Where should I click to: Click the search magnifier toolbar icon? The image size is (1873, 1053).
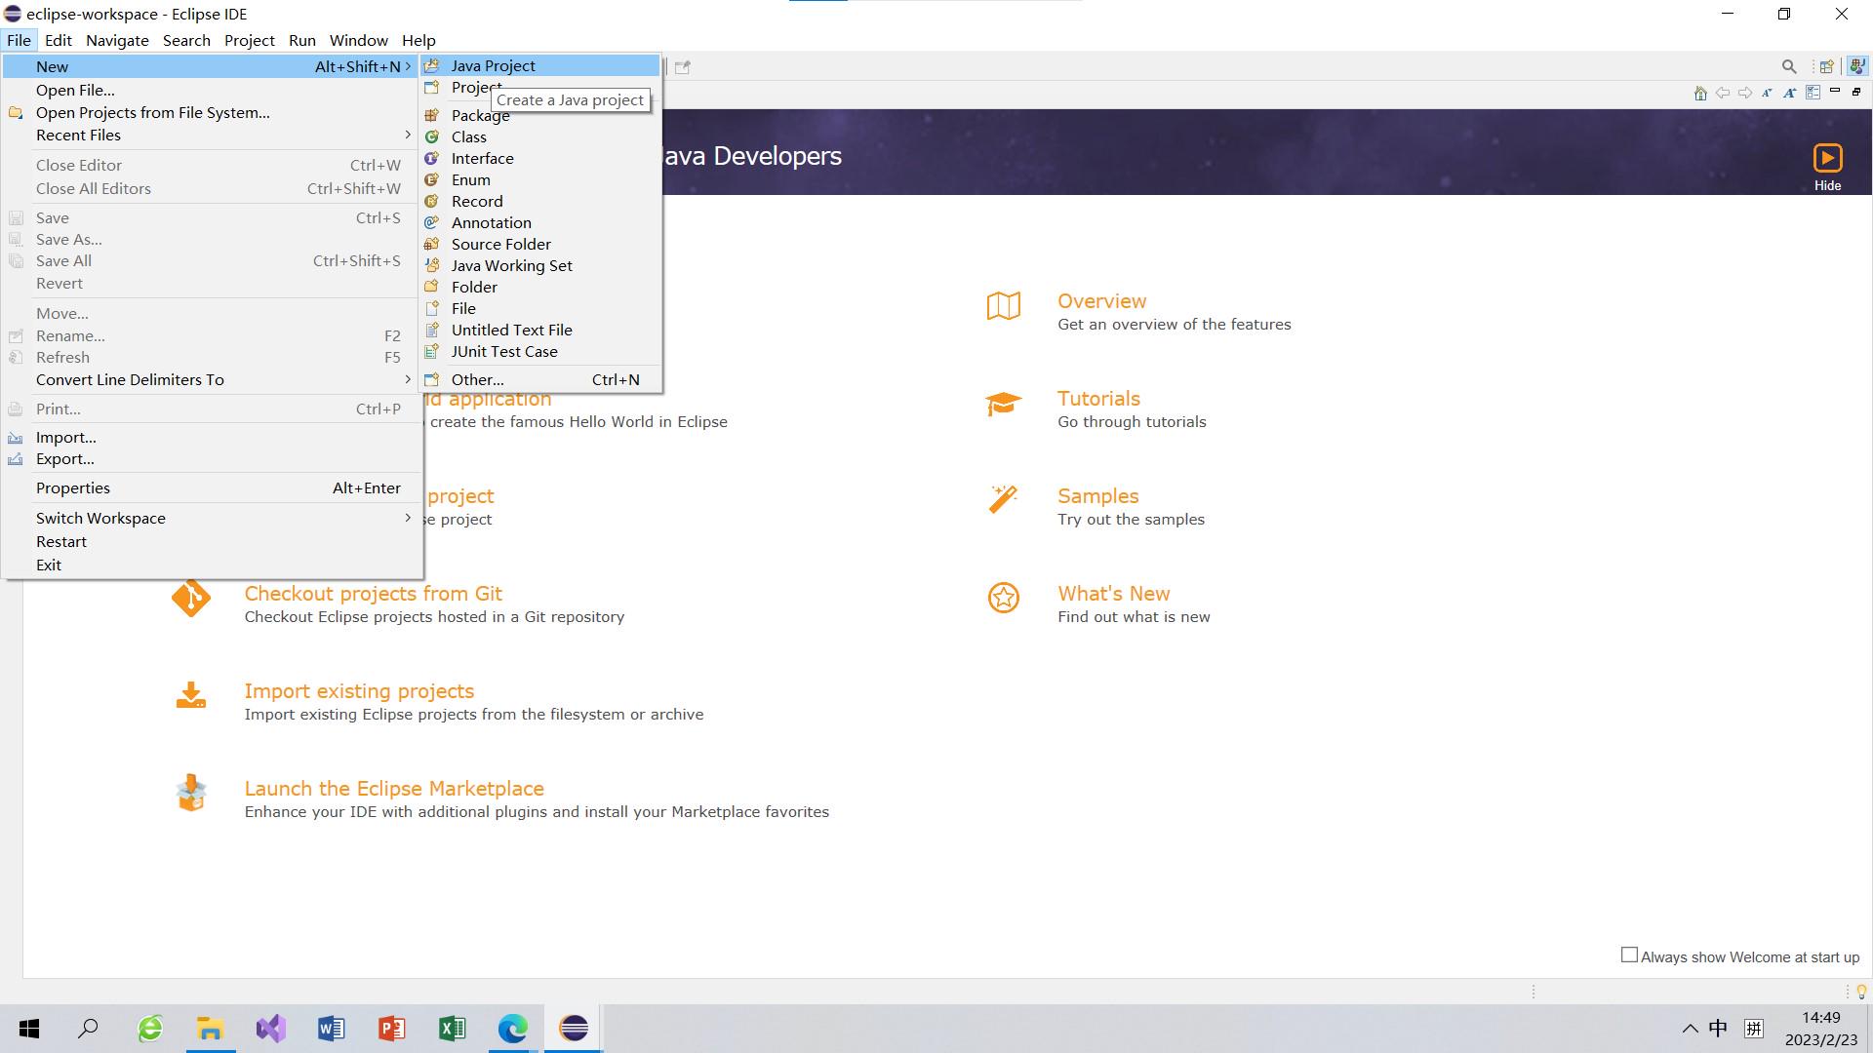point(1789,66)
